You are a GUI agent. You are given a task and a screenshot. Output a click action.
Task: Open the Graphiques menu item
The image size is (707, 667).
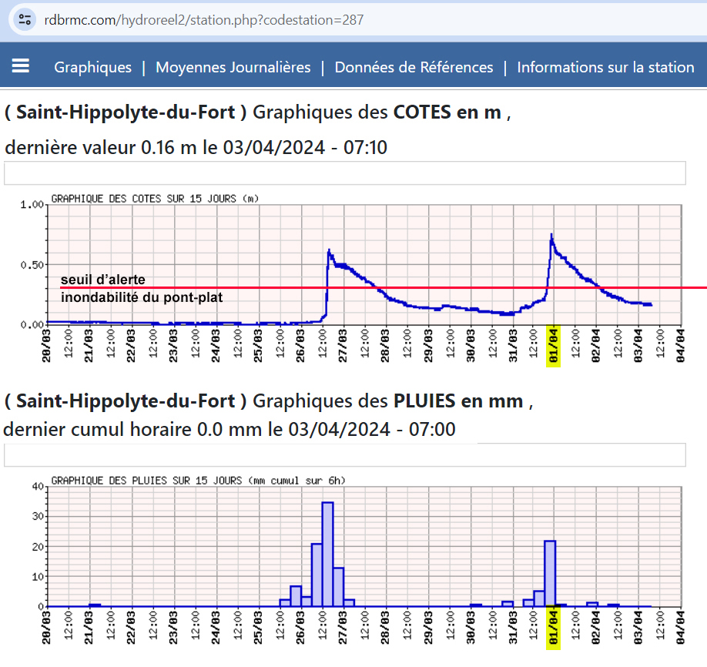92,67
